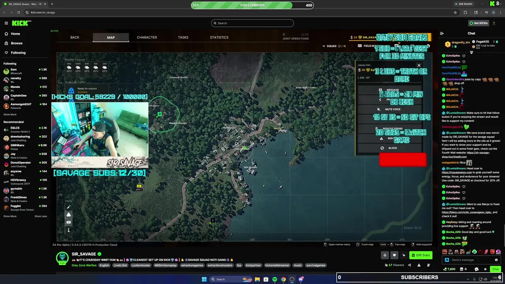Click the LootersShooter tag
The image size is (505, 284).
[141, 265]
